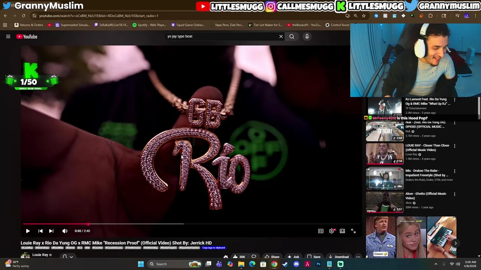Go to YouTube home via the logo
The width and height of the screenshot is (481, 270).
(27, 36)
